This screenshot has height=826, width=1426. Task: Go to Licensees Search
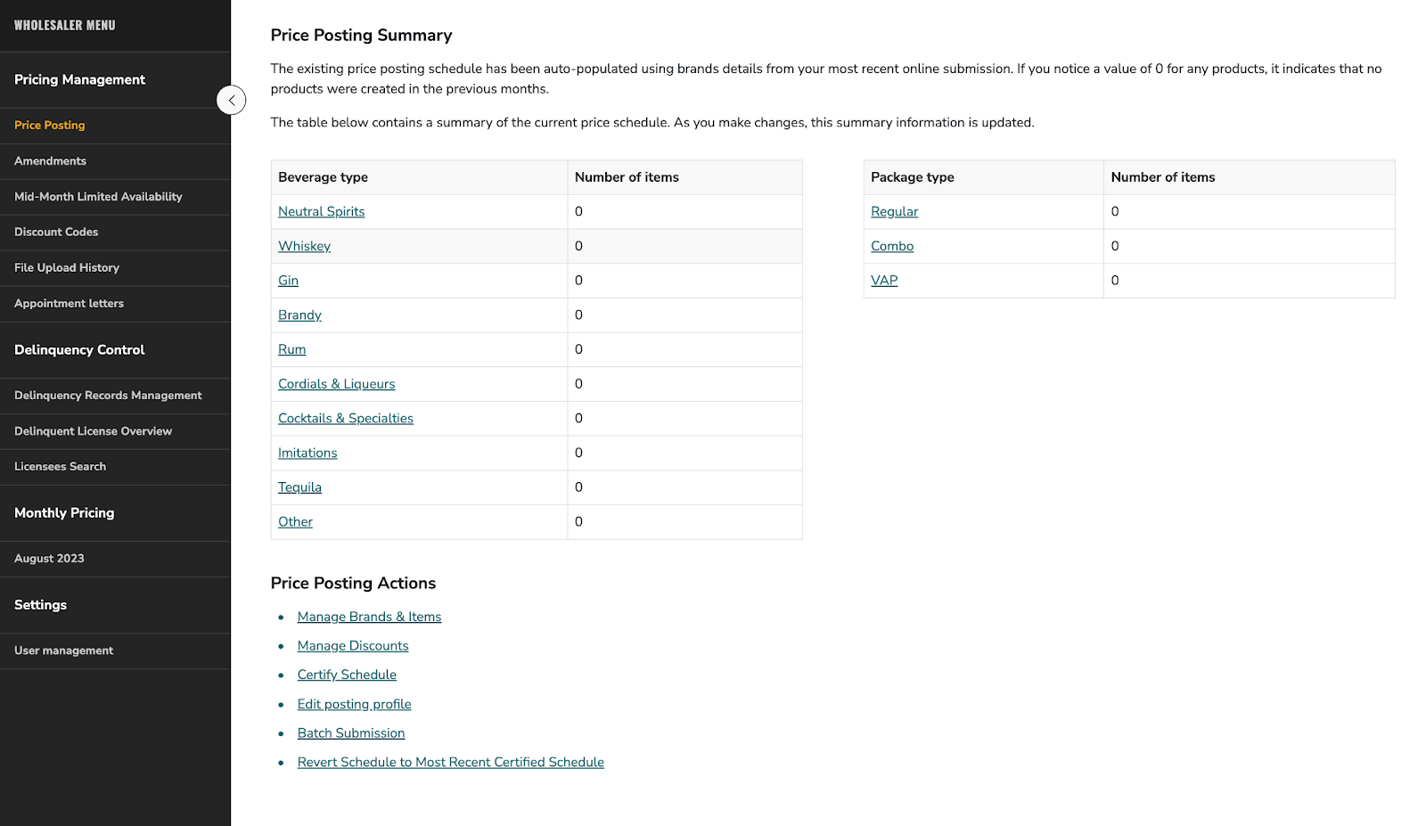(61, 467)
